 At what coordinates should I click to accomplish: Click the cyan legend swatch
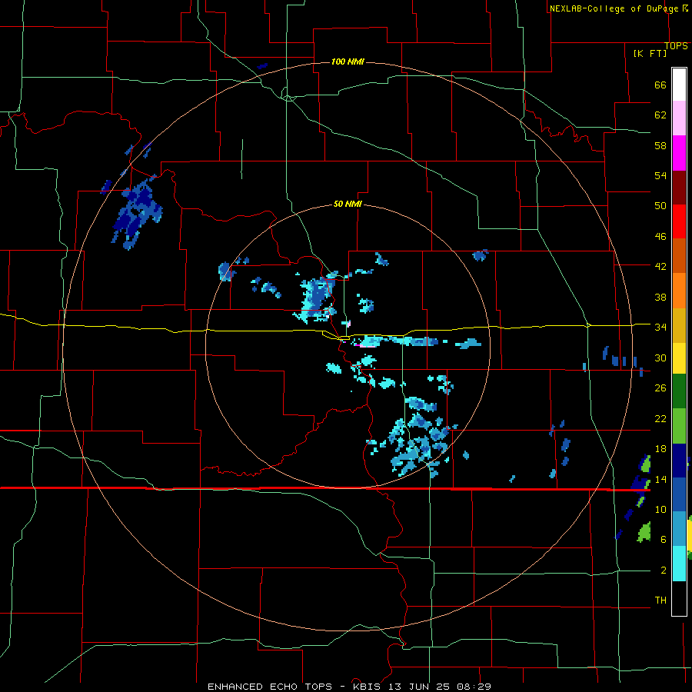(679, 564)
